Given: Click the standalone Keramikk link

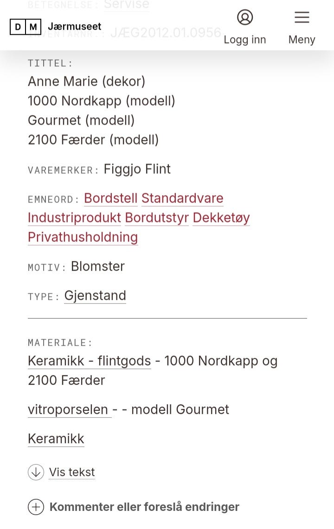Looking at the screenshot, I should point(56,439).
